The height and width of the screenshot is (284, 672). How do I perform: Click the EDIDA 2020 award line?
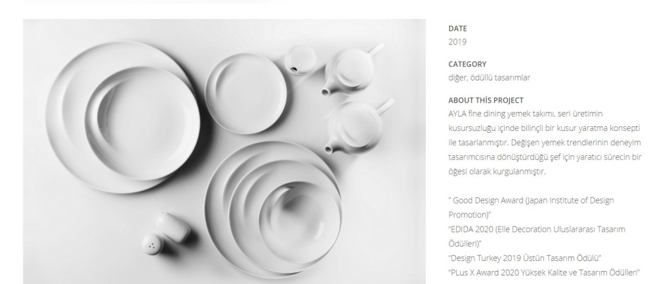point(537,236)
